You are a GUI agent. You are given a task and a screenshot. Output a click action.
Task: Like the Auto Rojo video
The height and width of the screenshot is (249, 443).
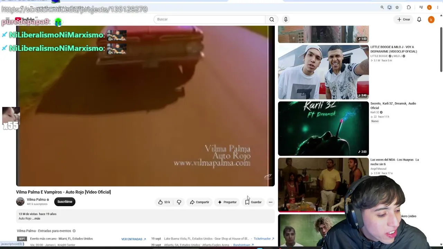tap(164, 202)
